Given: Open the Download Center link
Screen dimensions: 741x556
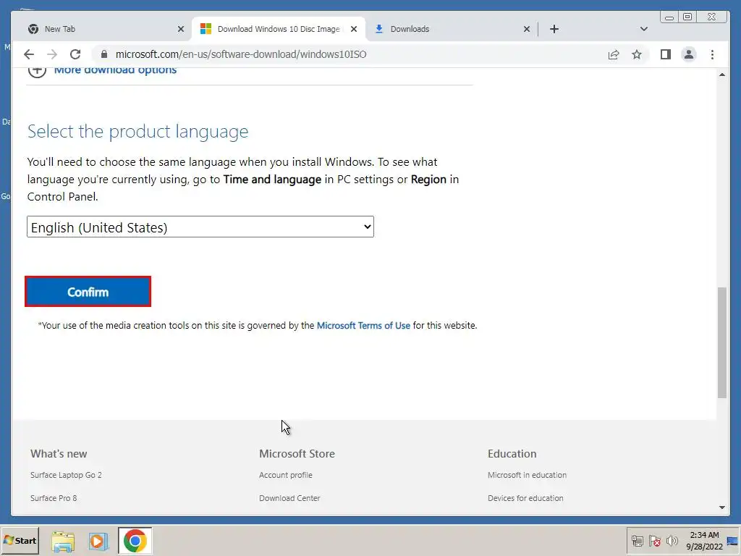Looking at the screenshot, I should tap(289, 498).
